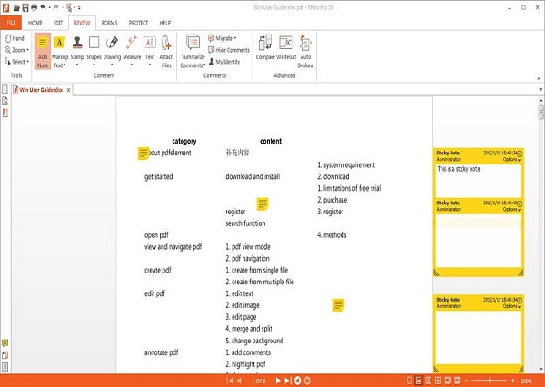Click the sticky note icon beside 'edit image' row

coord(339,305)
